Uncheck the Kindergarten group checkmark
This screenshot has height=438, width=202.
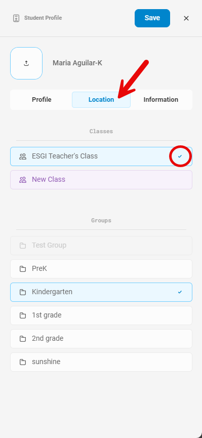180,292
